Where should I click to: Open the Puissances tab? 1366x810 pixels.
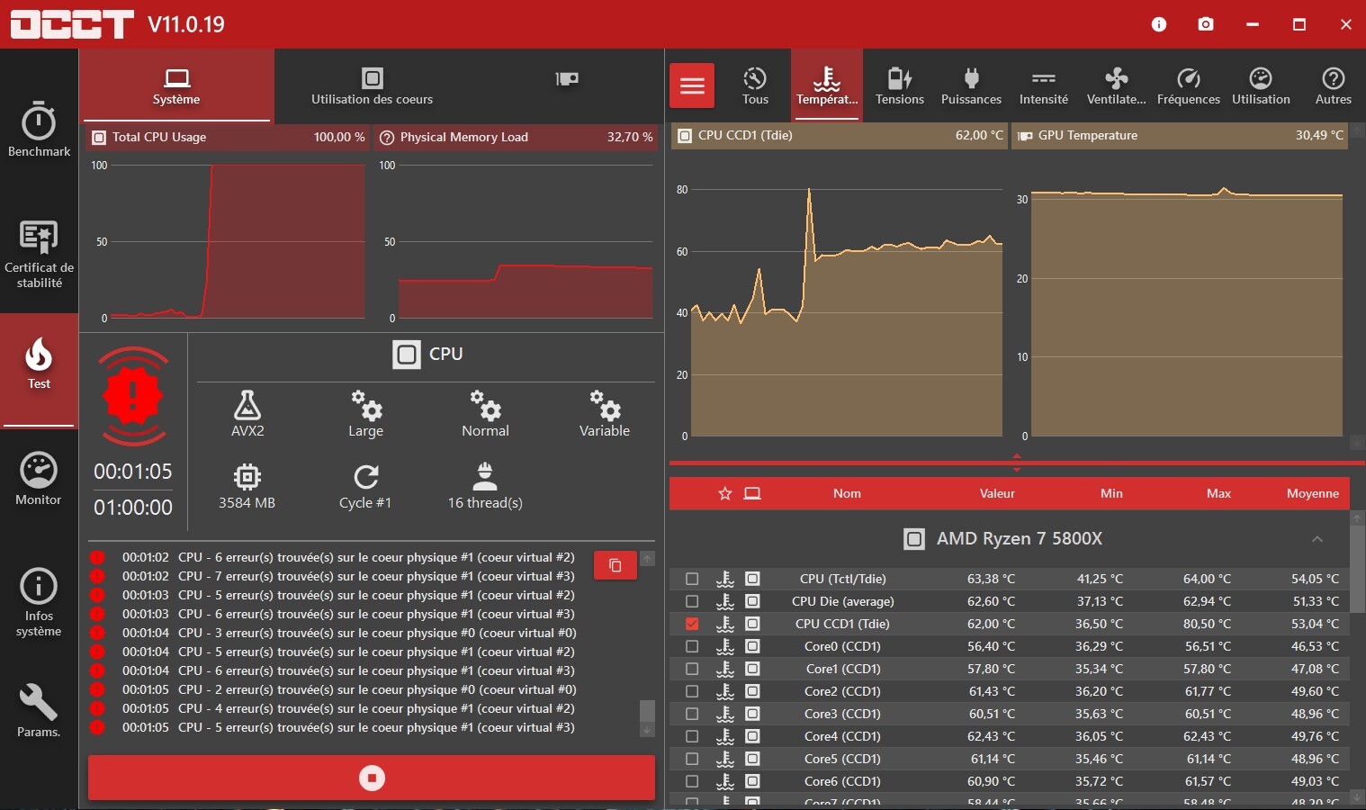tap(971, 85)
